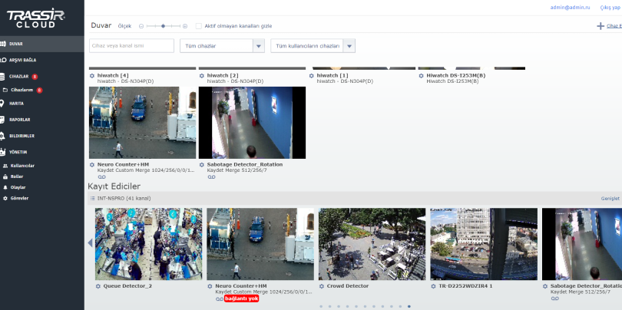Focus the Cihaz veya kanal ismi field
Screen dimensions: 622x310
[x=132, y=45]
